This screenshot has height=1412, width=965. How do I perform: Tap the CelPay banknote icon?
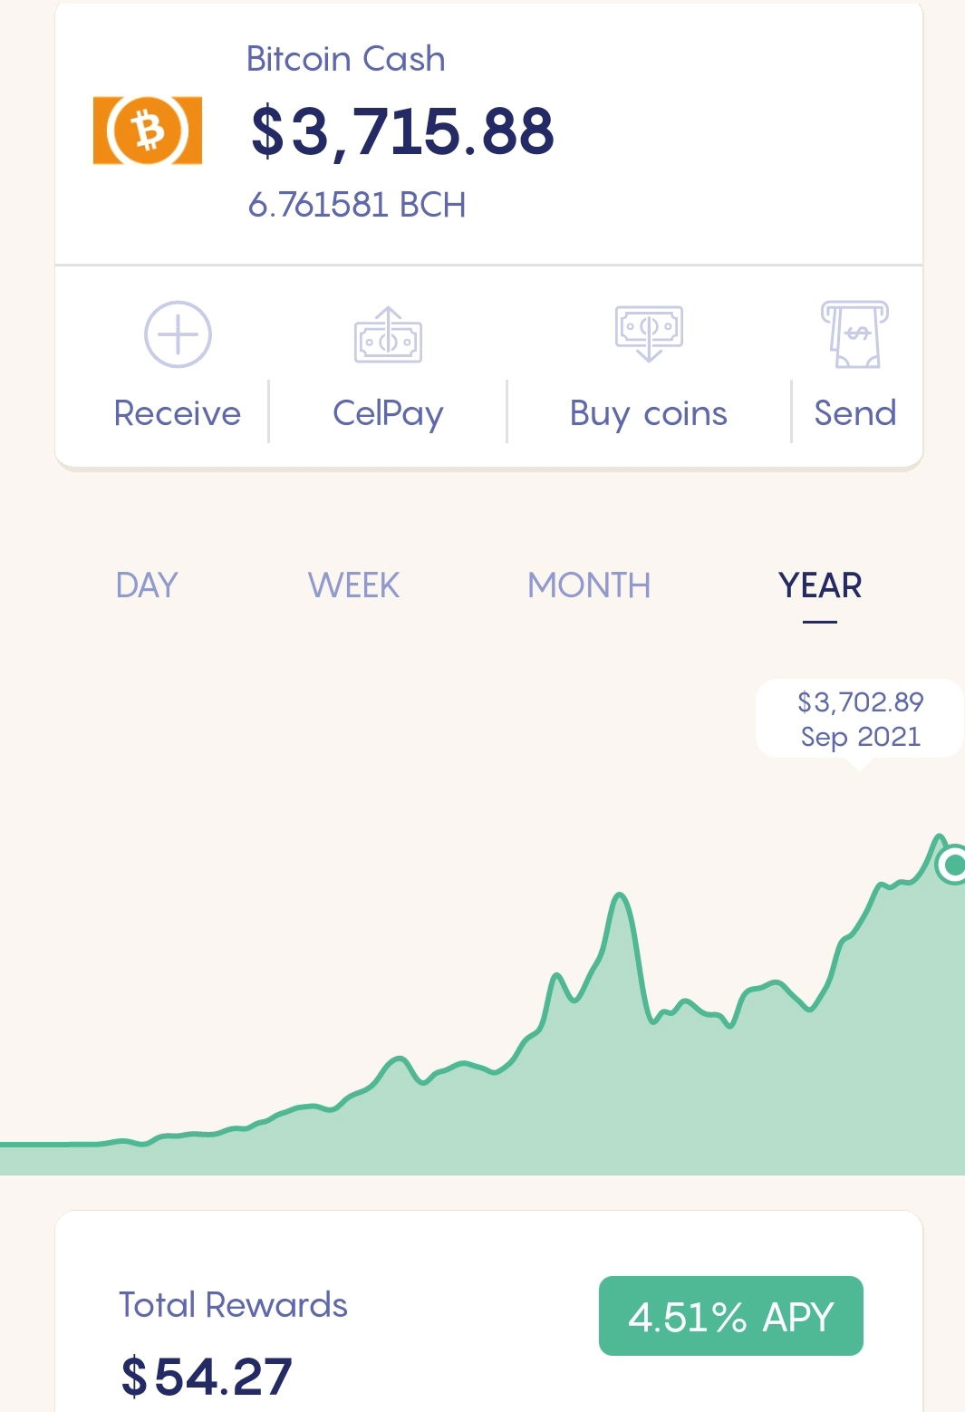coord(388,336)
